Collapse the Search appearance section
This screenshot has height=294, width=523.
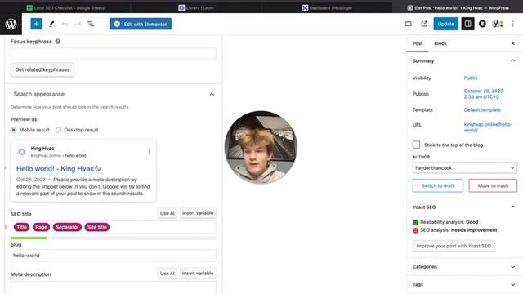click(212, 94)
